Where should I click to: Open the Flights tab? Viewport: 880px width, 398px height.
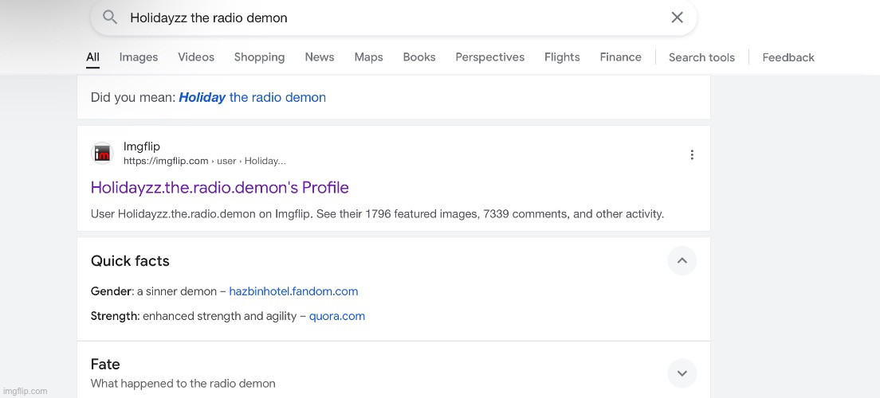click(x=562, y=57)
